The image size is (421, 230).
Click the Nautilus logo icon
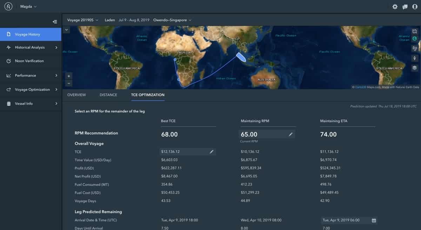tap(8, 6)
